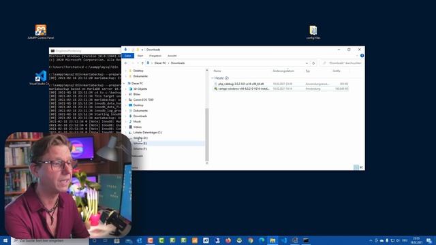This screenshot has width=436, height=245.
Task: Show hidden system tray icons
Action: click(x=371, y=240)
